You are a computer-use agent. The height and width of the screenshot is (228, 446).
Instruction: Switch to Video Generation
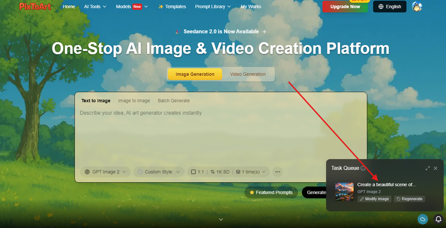point(248,74)
